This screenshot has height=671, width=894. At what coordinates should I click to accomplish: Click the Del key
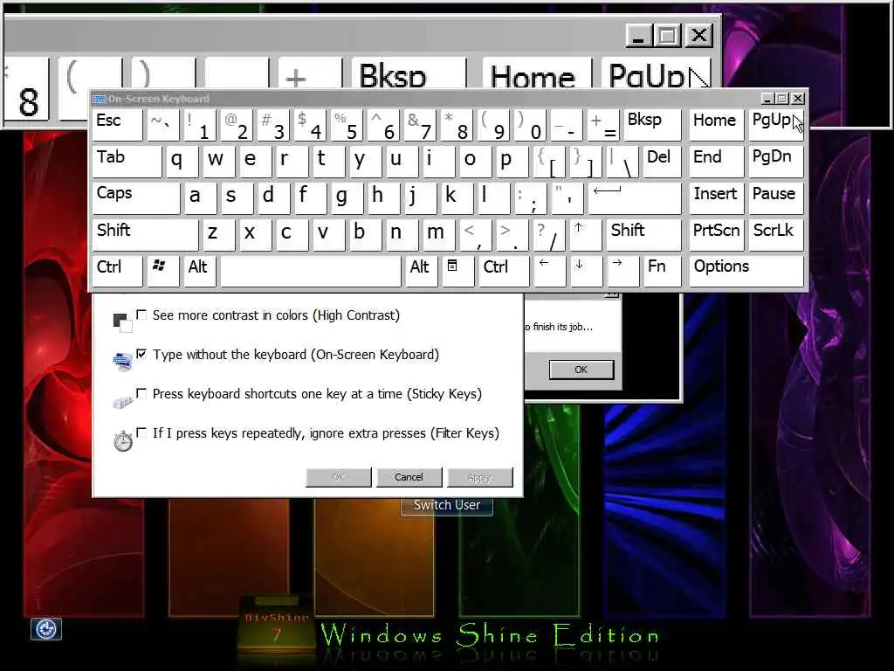[662, 162]
